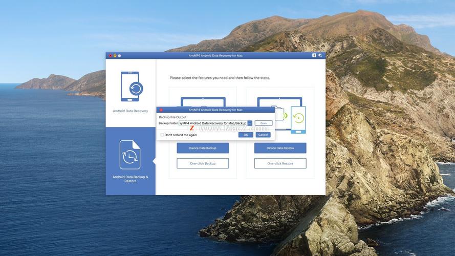
Task: Minimize the main AnyMP4 window with yellow button
Action: (x=115, y=55)
